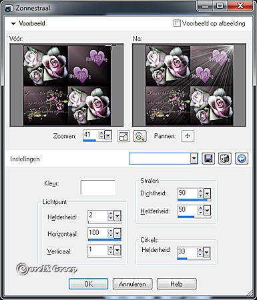Click the Zonnestraal title bar app icon

9,9
